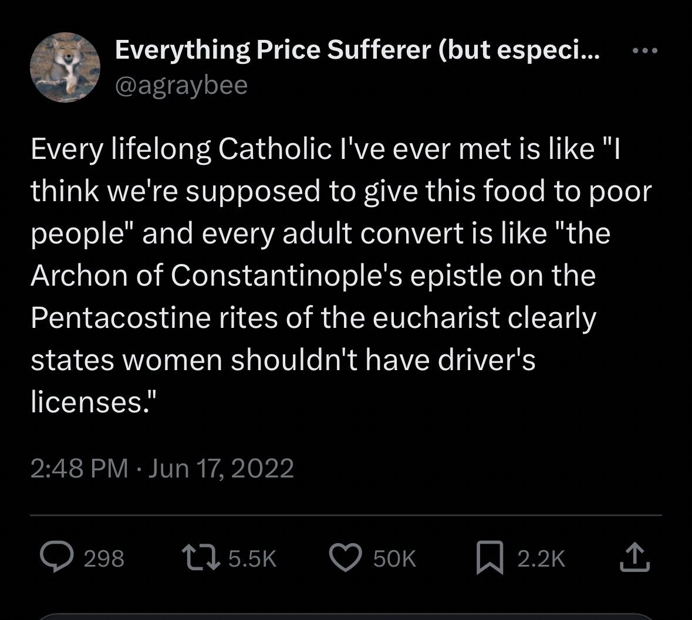This screenshot has height=620, width=692.
Task: Tap the 2.2K bookmarks count
Action: (541, 558)
